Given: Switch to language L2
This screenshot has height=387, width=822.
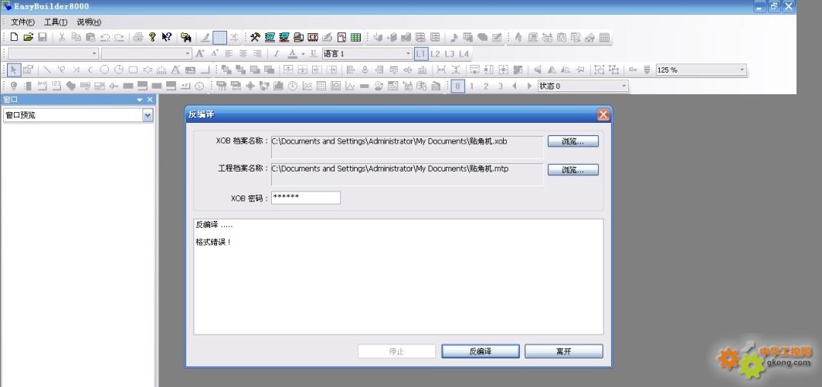Looking at the screenshot, I should (x=435, y=53).
